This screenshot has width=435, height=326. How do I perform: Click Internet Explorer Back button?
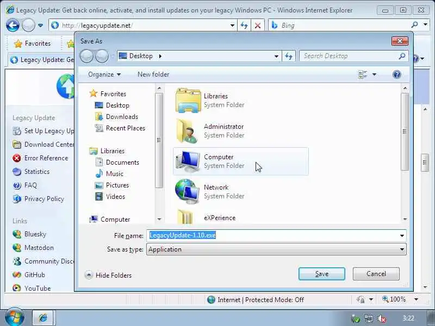click(13, 26)
